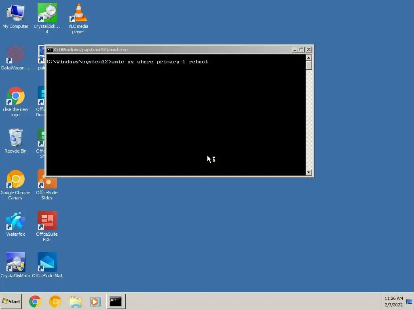
Task: Click the cmd scrollbar down arrow
Action: [308, 172]
